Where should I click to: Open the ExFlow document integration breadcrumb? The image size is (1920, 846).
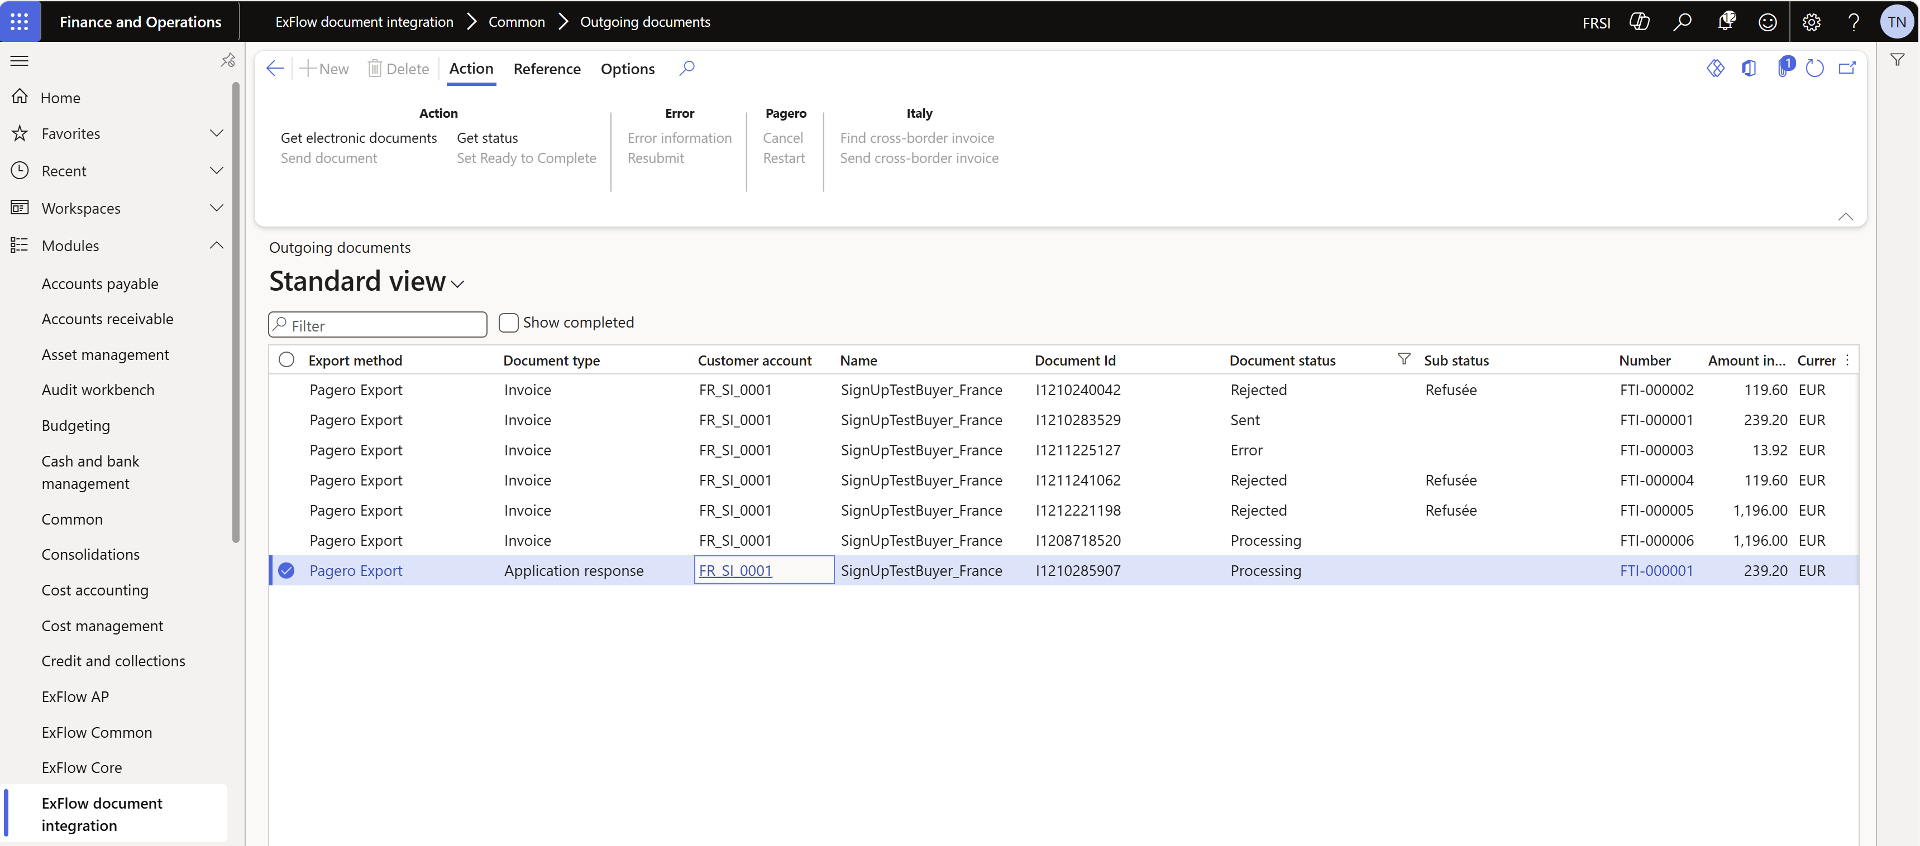[x=364, y=22]
